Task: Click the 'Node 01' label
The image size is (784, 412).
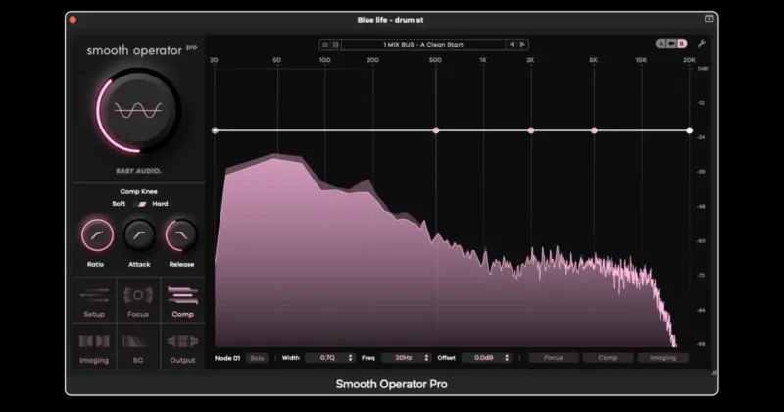Action: (227, 358)
